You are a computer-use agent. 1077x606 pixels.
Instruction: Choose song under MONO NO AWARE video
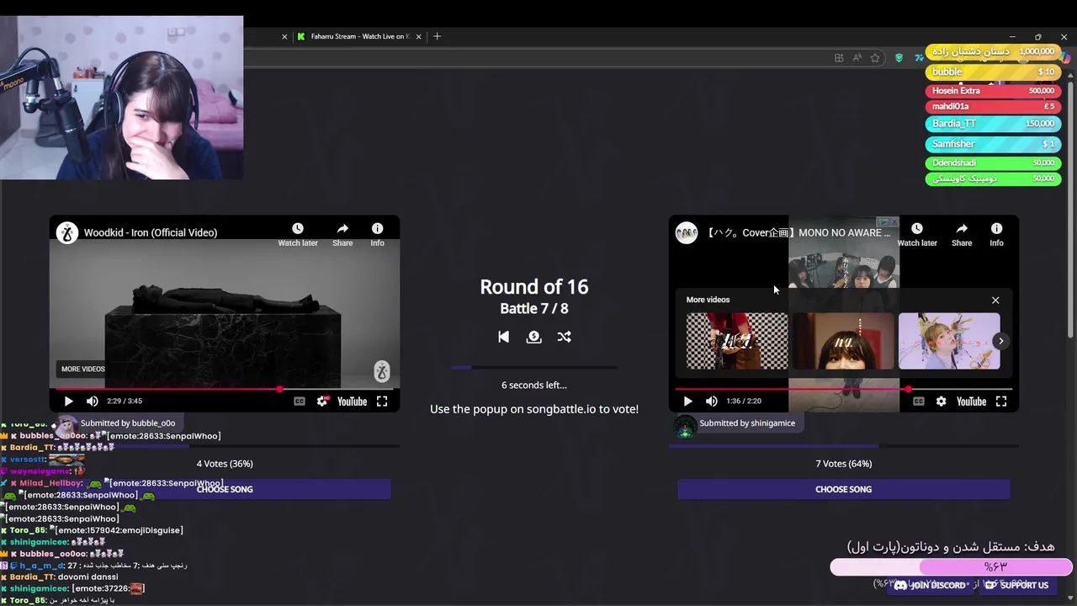(843, 489)
